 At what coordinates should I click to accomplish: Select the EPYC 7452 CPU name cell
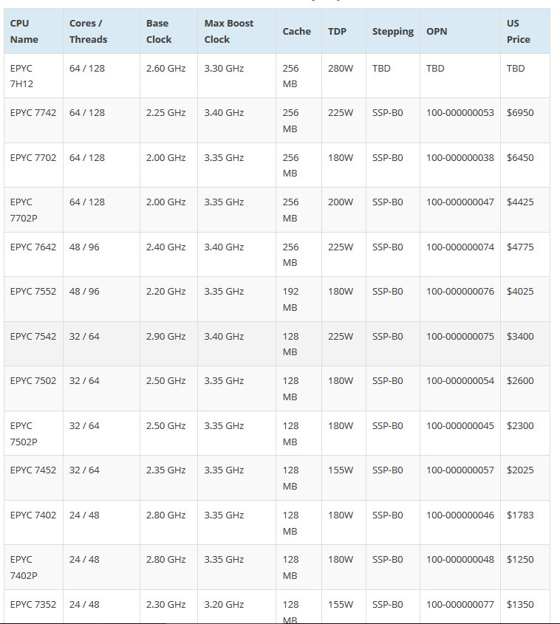(33, 478)
